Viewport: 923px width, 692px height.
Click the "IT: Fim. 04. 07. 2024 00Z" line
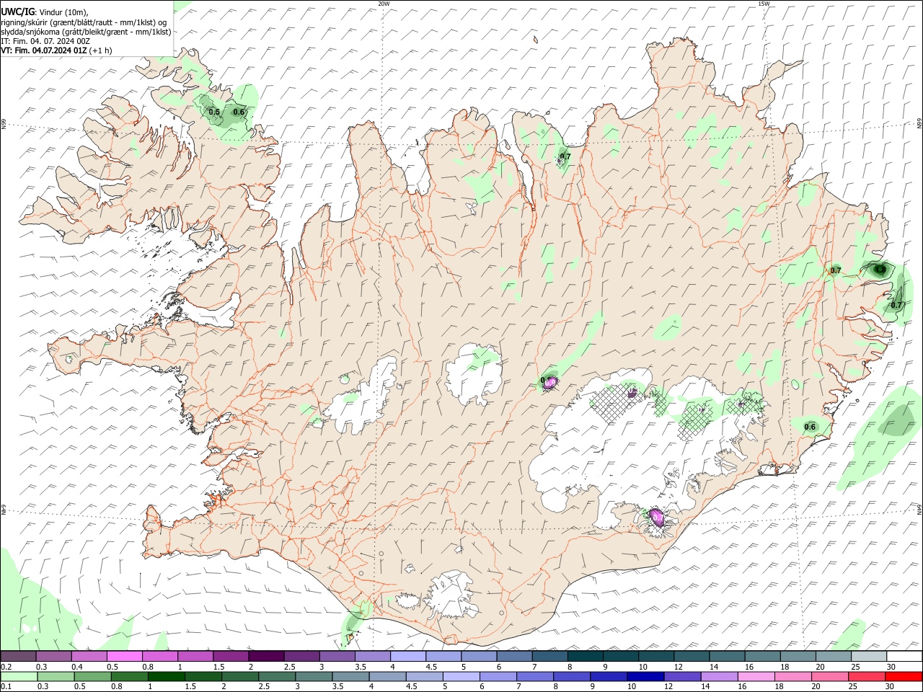(45, 41)
